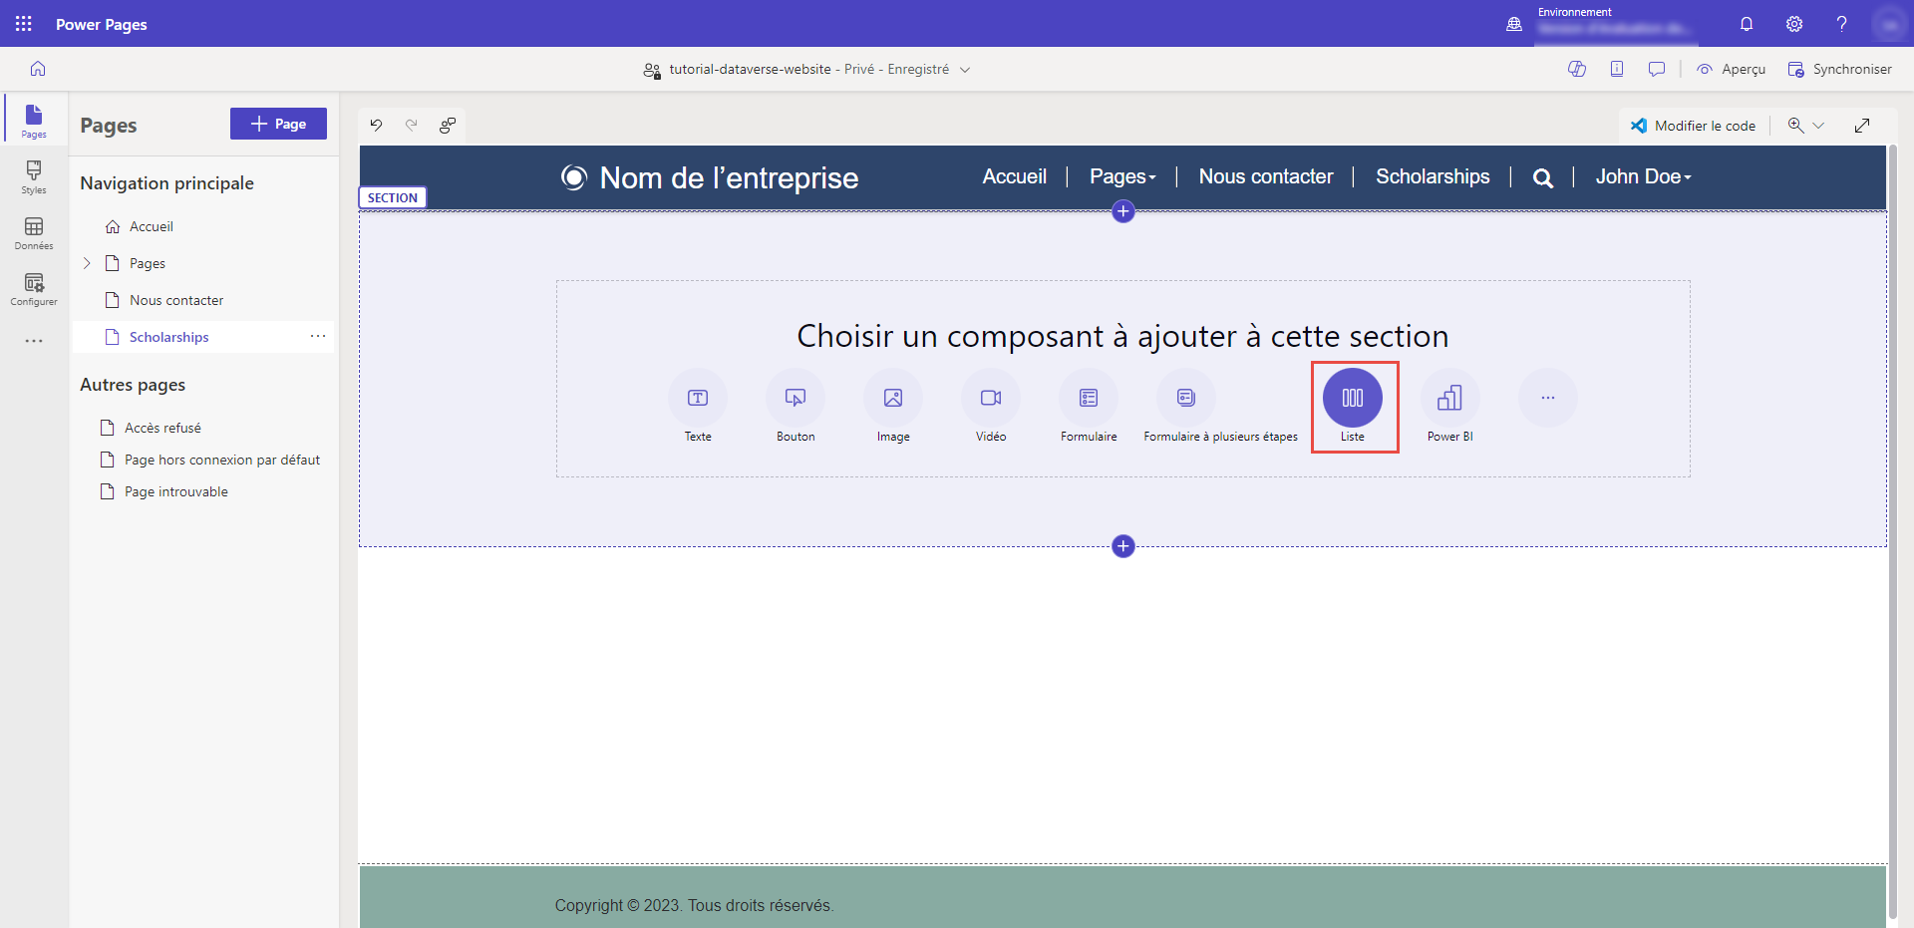Open the tutorial-dataverse-website site menu
The height and width of the screenshot is (928, 1914).
(965, 69)
